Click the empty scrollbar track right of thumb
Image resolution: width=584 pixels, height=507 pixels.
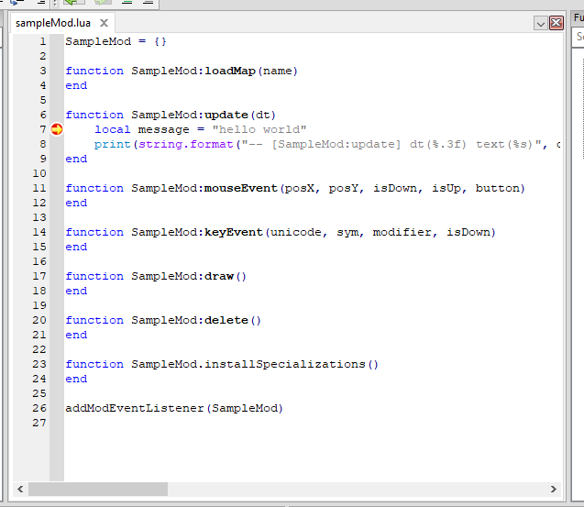[x=358, y=490]
